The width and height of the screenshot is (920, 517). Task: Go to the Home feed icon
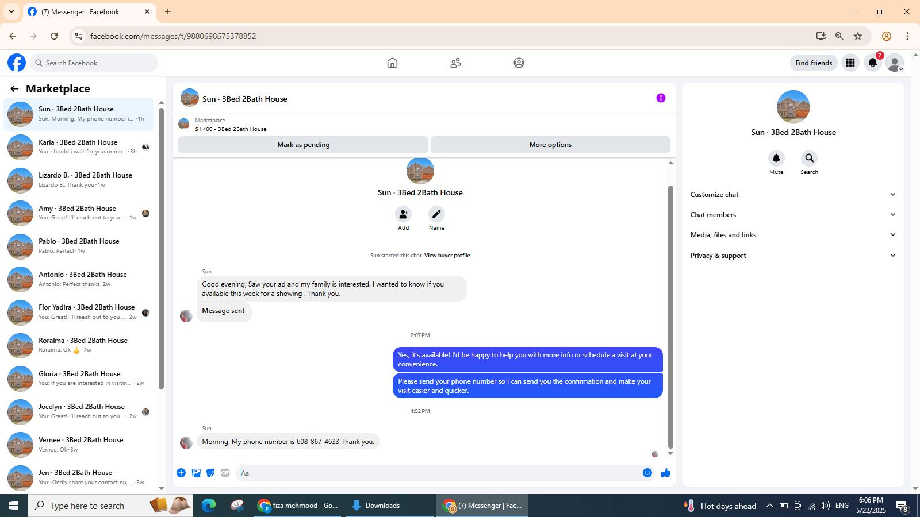pyautogui.click(x=392, y=63)
